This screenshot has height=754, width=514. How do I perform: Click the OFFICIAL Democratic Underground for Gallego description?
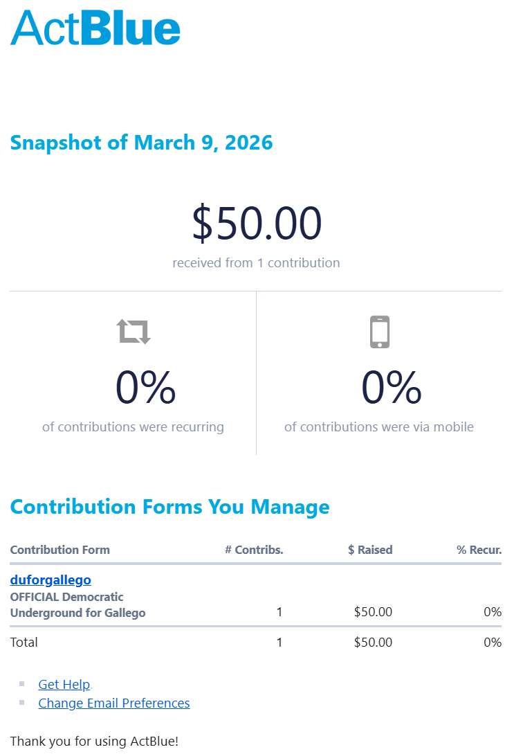click(77, 604)
